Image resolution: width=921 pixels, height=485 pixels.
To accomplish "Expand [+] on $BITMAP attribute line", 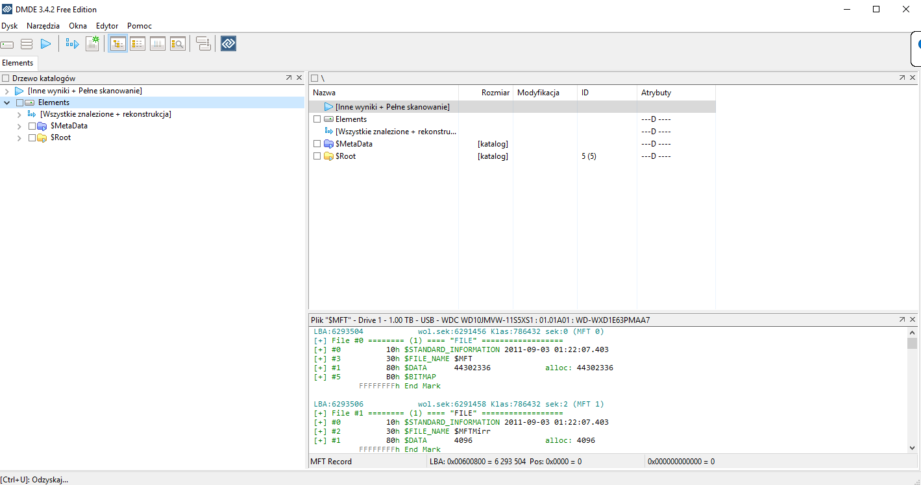I will coord(320,377).
